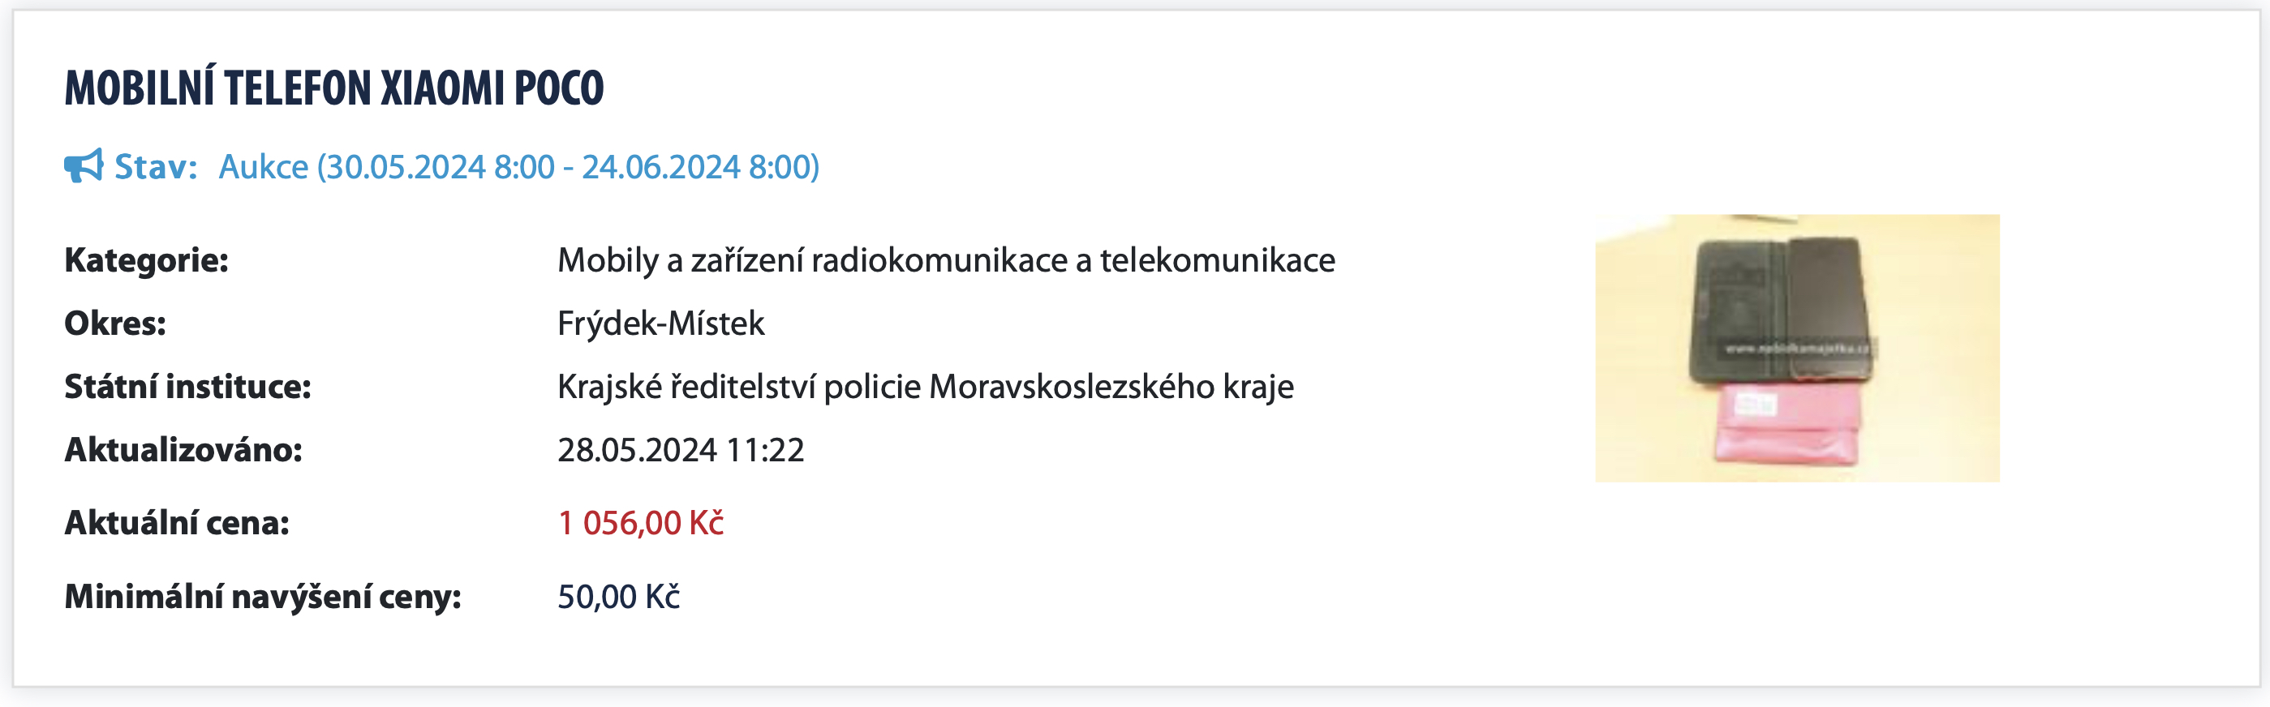Click the Aktualizováno label
The width and height of the screenshot is (2270, 707).
click(x=183, y=450)
